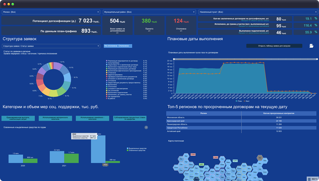
Task: Select the Алтайский край table row
Action: pyautogui.click(x=241, y=131)
